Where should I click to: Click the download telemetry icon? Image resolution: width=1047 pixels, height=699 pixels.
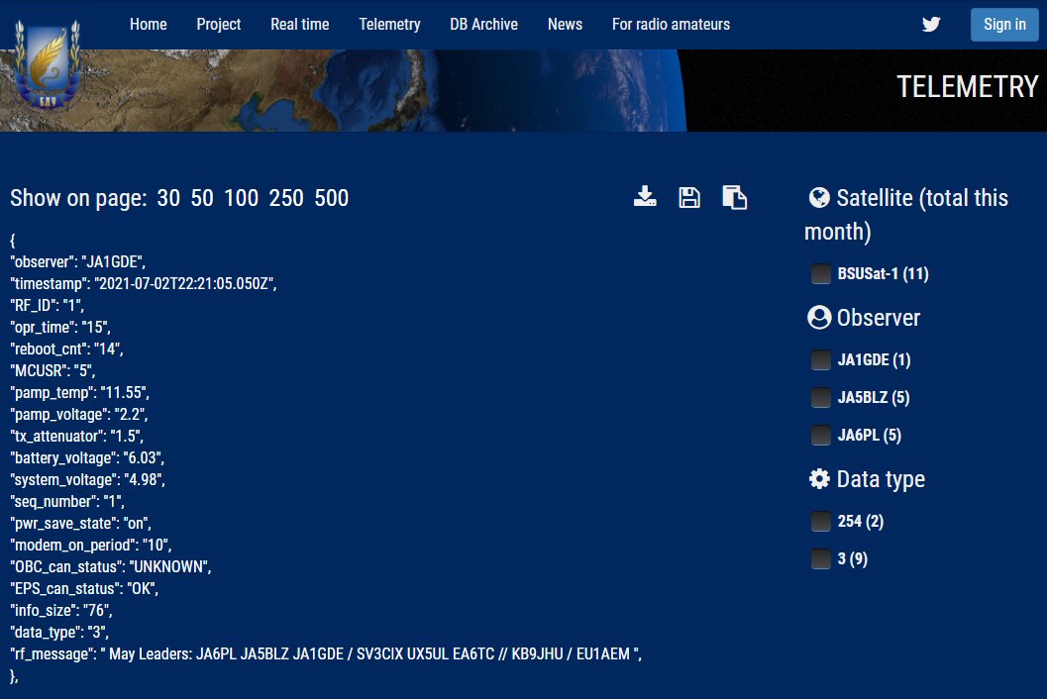click(x=645, y=197)
